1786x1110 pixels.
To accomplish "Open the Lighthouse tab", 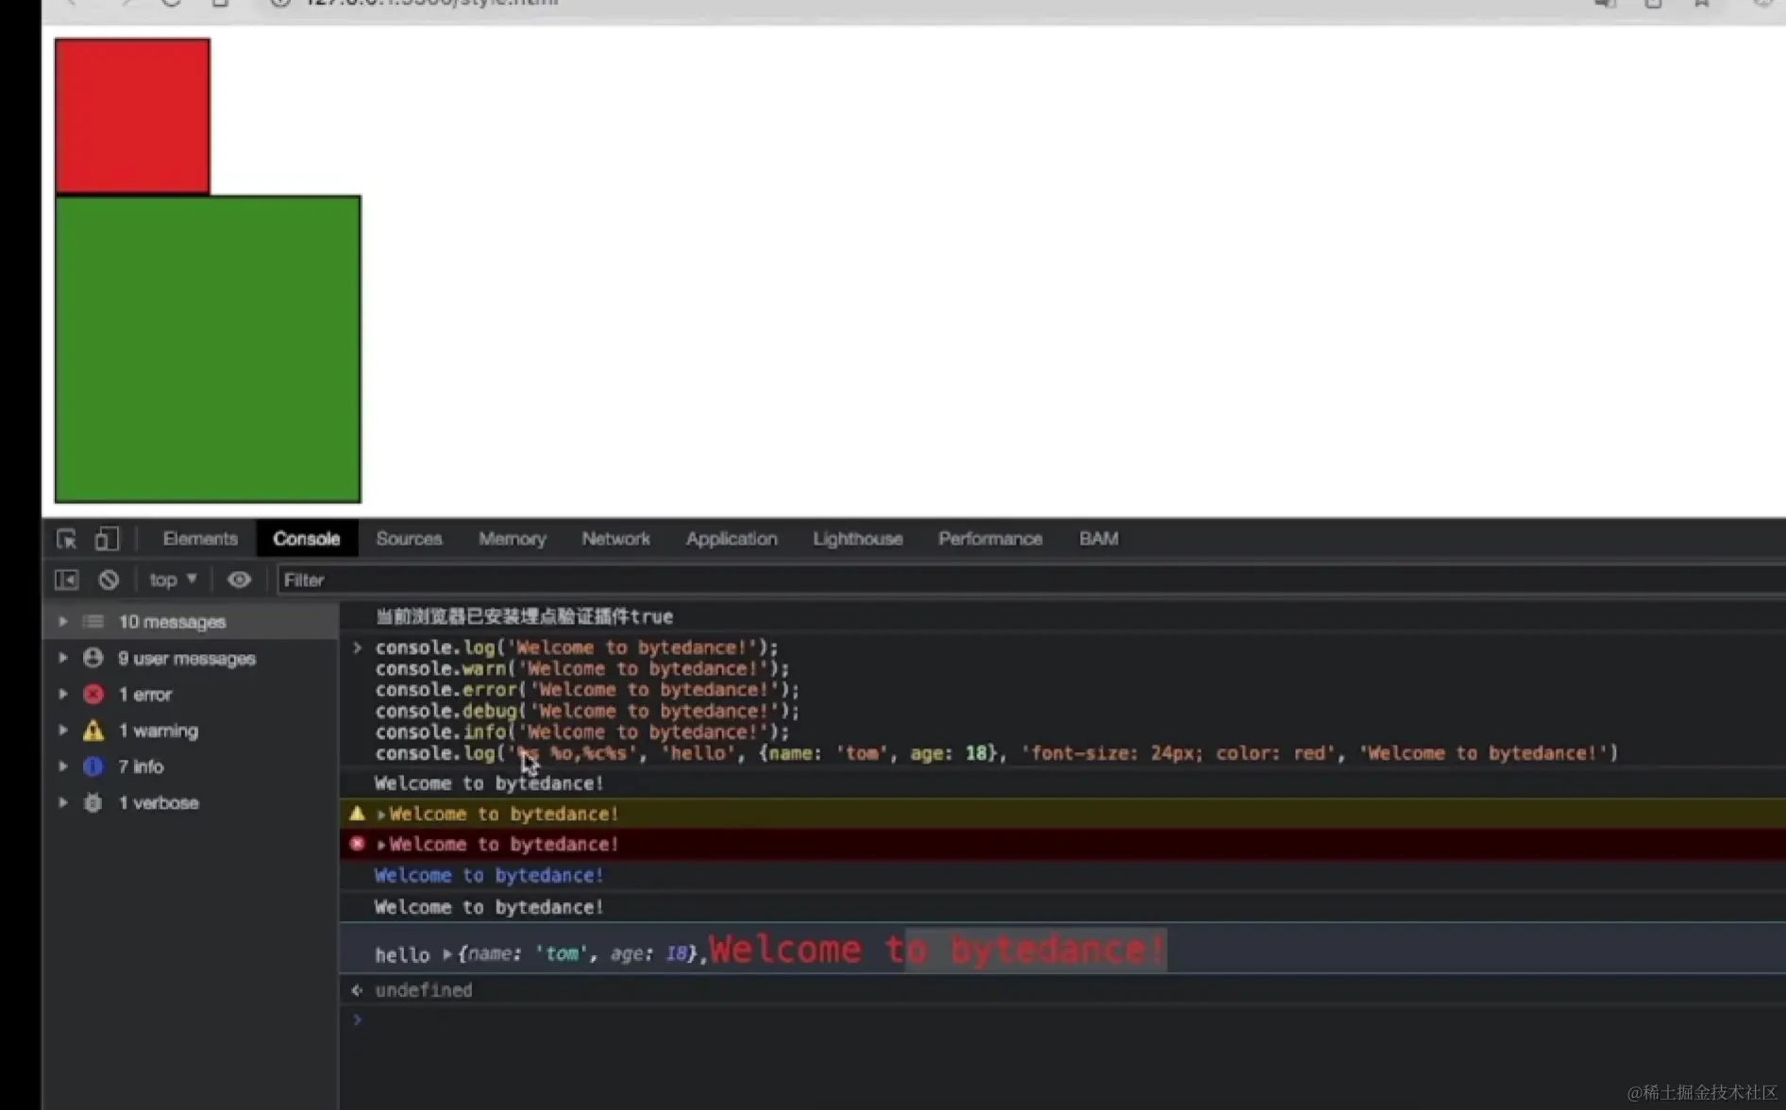I will click(x=858, y=539).
